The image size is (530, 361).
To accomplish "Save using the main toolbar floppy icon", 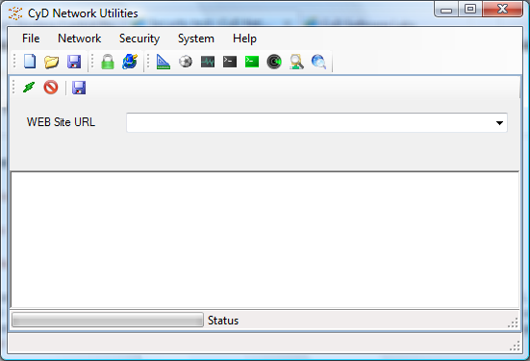I will (x=74, y=62).
